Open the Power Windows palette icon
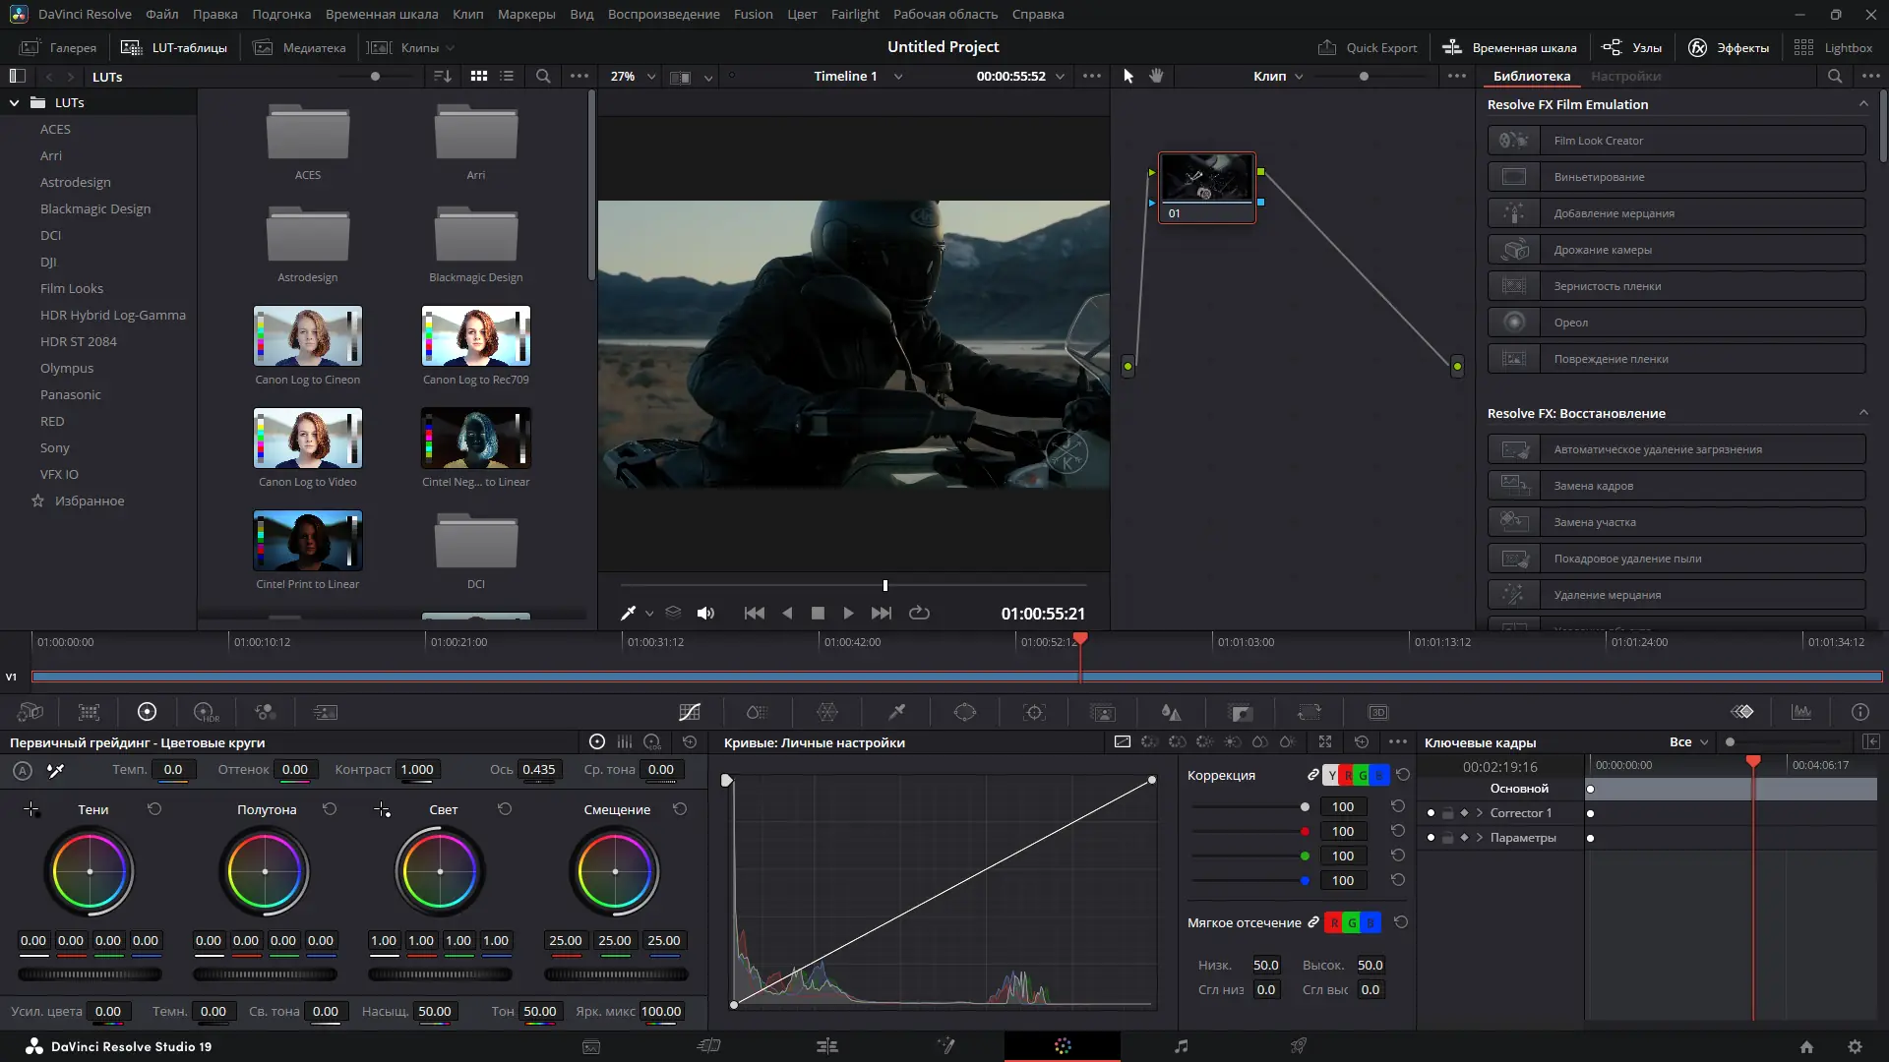This screenshot has width=1889, height=1062. [965, 712]
